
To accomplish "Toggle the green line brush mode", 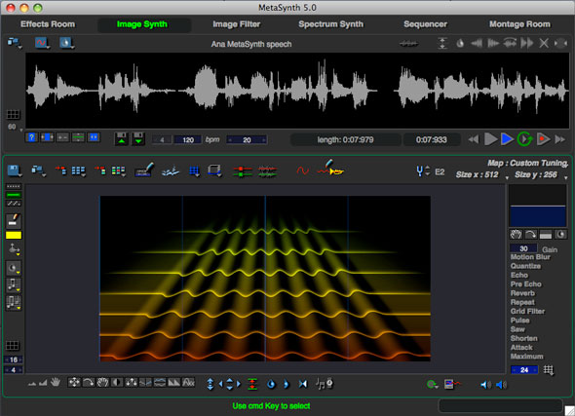I will [14, 195].
